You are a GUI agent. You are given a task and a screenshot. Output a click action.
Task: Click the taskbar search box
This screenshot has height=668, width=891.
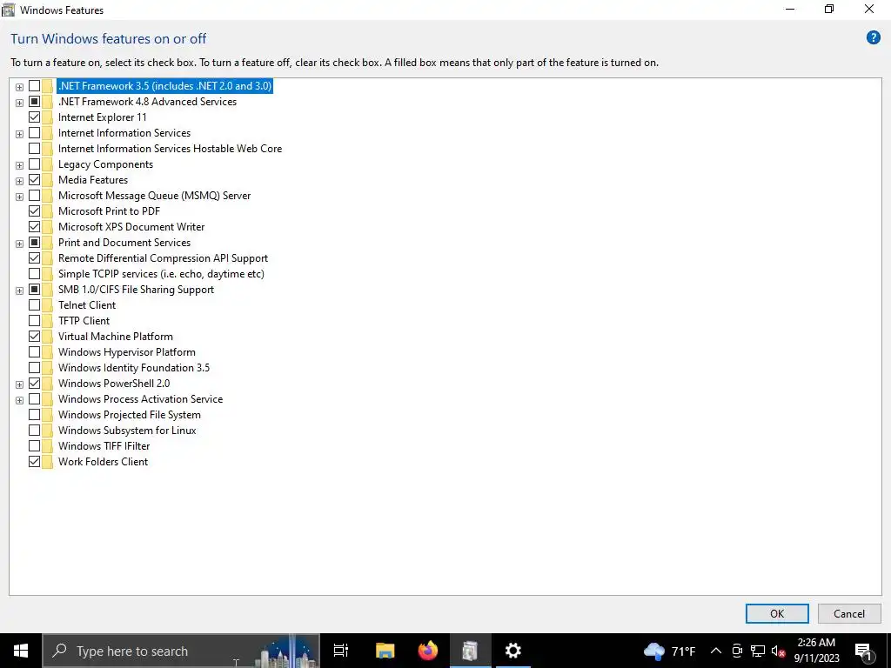click(x=181, y=651)
